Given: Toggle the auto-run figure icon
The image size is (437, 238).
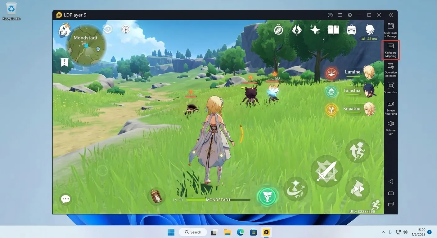Looking at the screenshot, I should (x=376, y=205).
